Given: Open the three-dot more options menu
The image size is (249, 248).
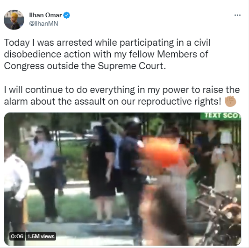Looking at the screenshot, I should (x=237, y=15).
